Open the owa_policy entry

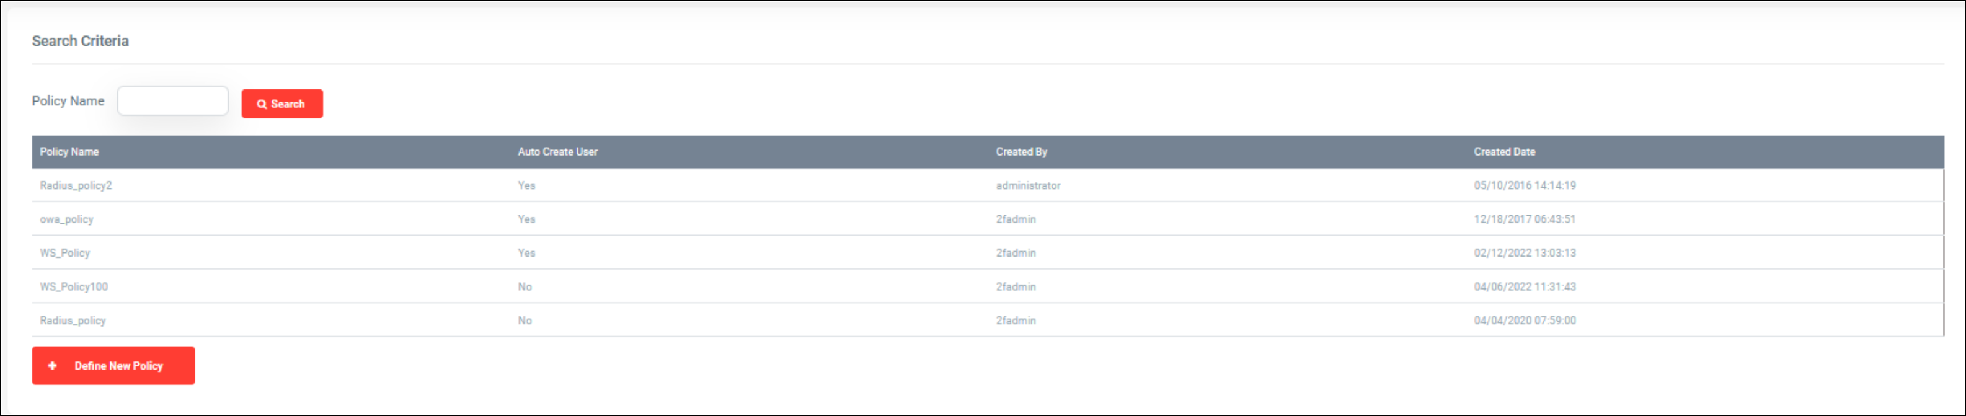click(66, 220)
